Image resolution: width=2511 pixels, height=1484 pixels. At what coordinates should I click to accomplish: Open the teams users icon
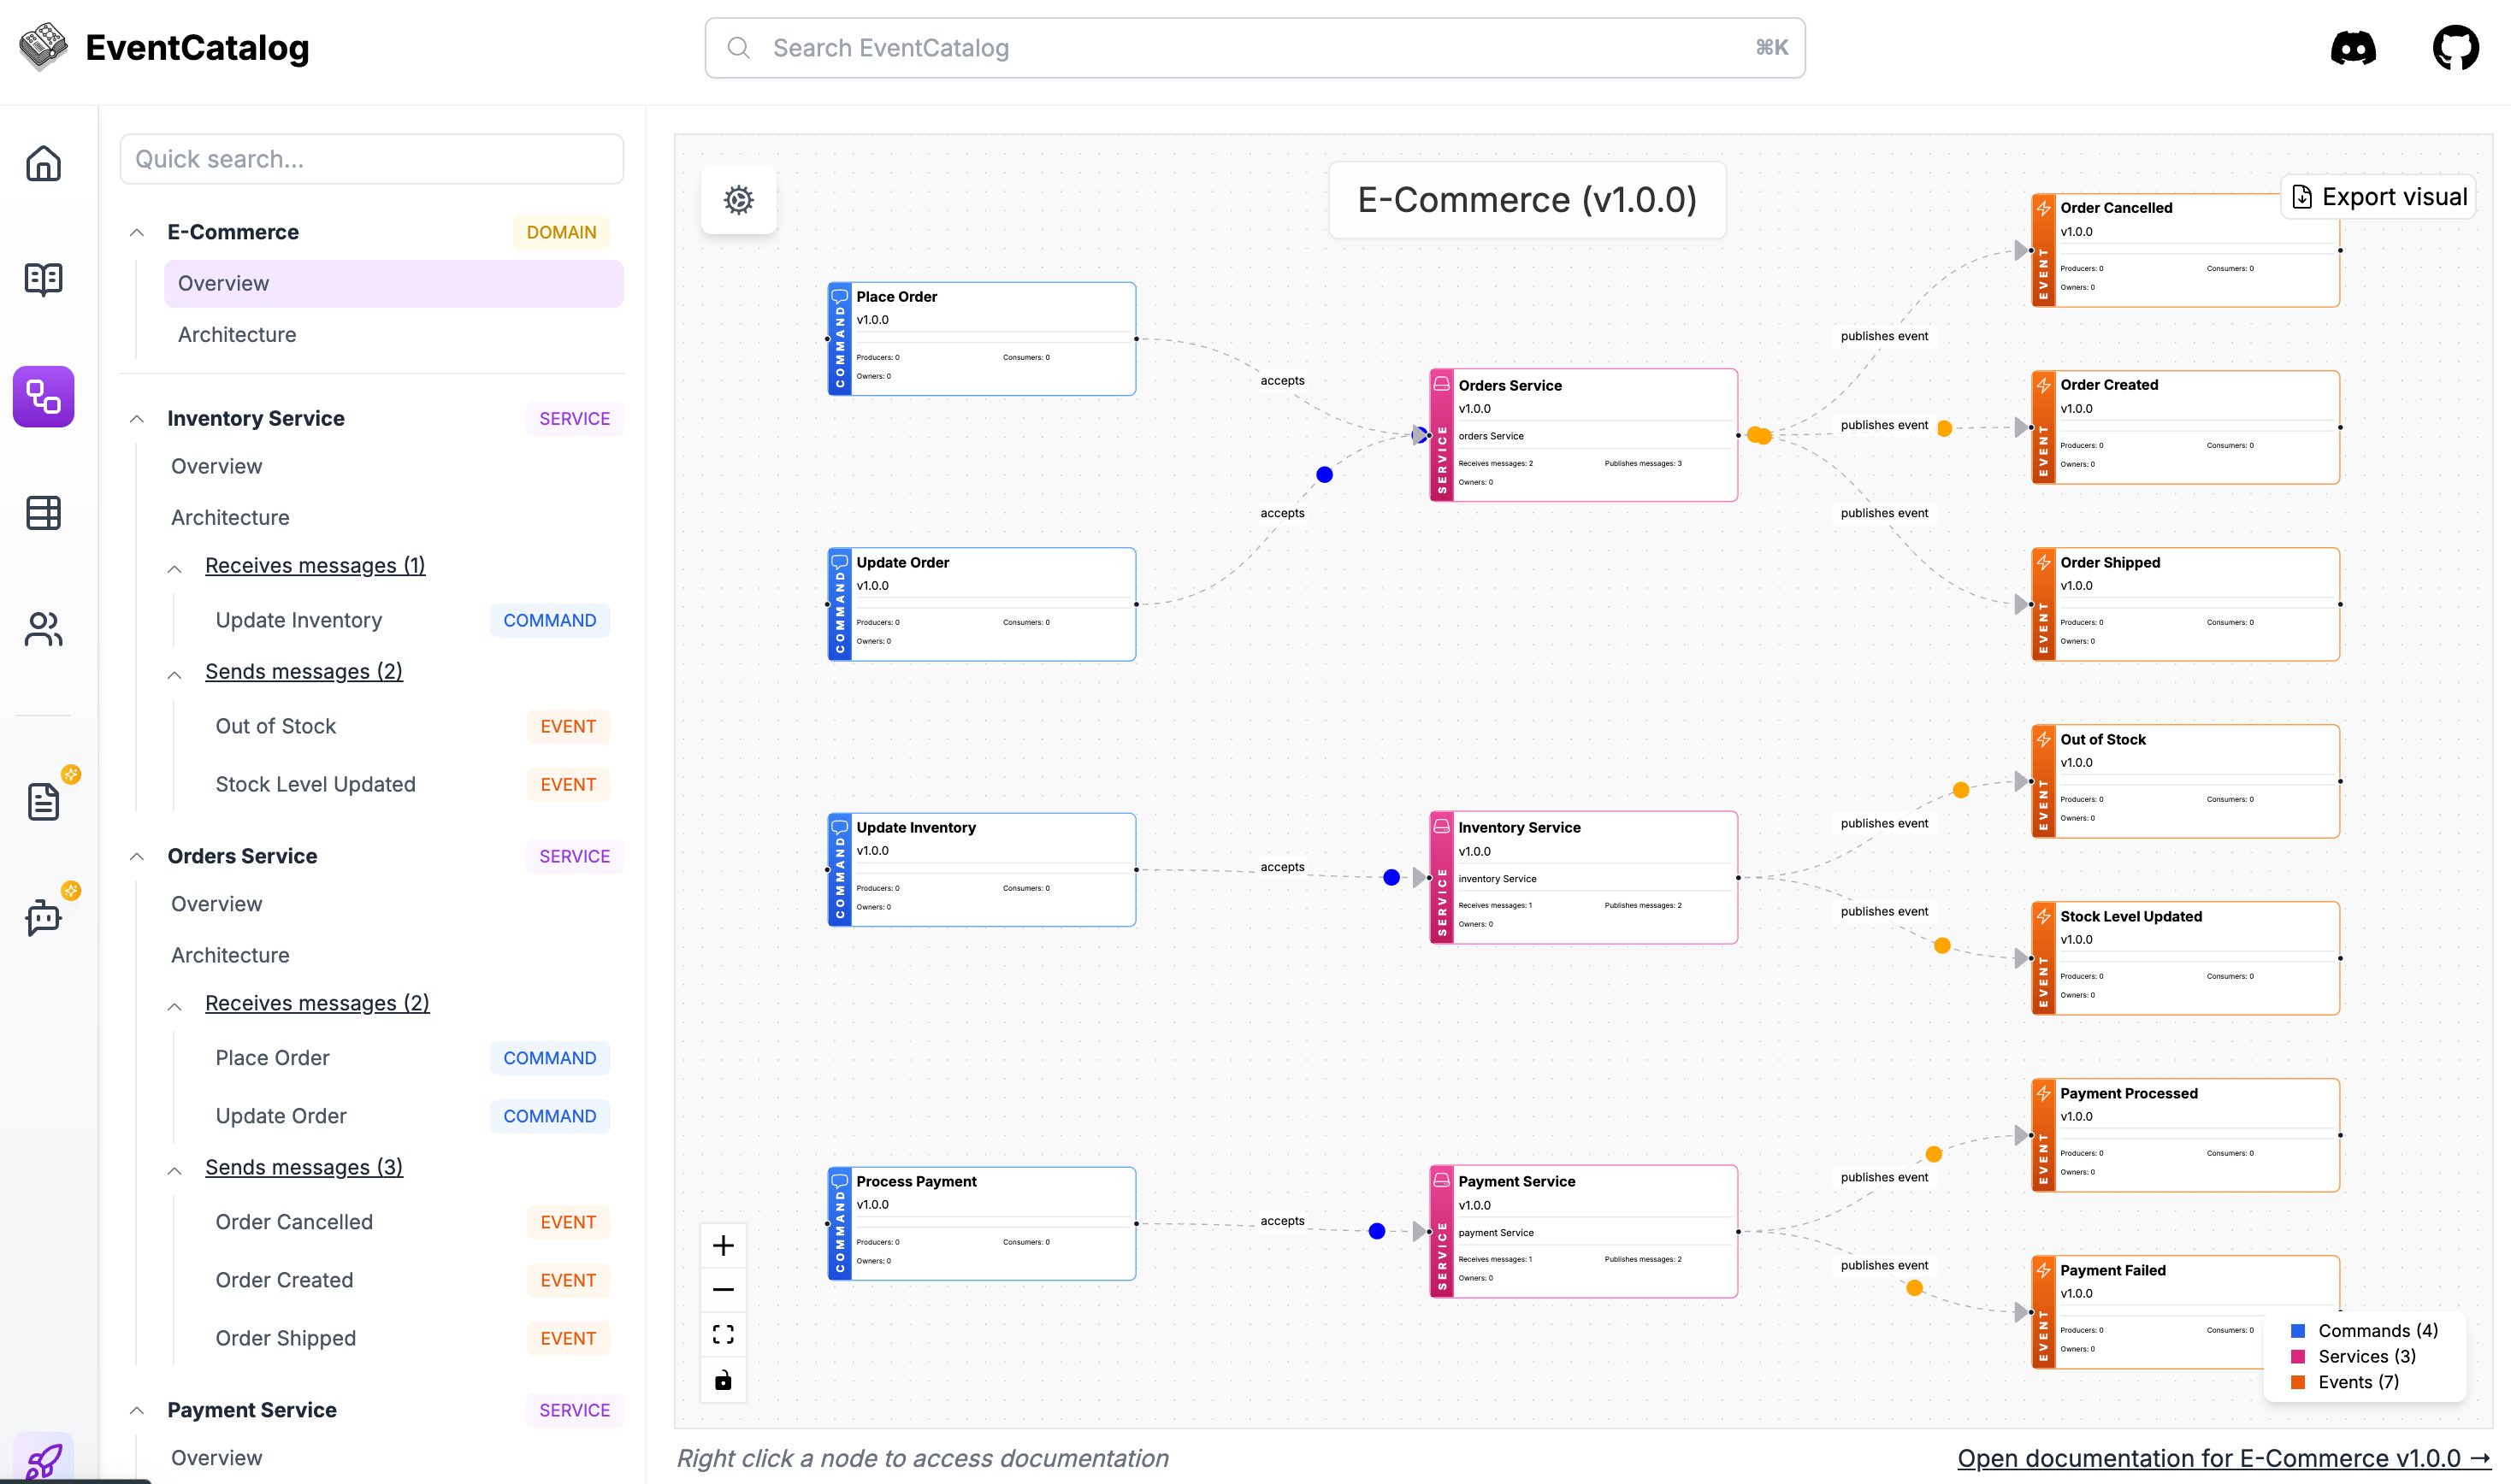click(x=43, y=630)
